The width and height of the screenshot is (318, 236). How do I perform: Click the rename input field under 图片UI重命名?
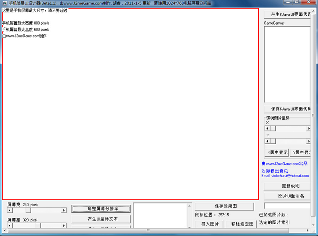coord(287,206)
